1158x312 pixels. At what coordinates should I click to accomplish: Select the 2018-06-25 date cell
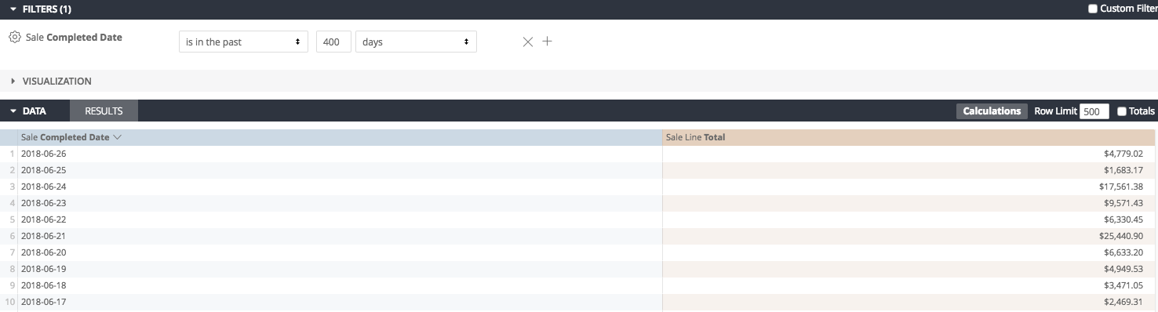coord(340,170)
